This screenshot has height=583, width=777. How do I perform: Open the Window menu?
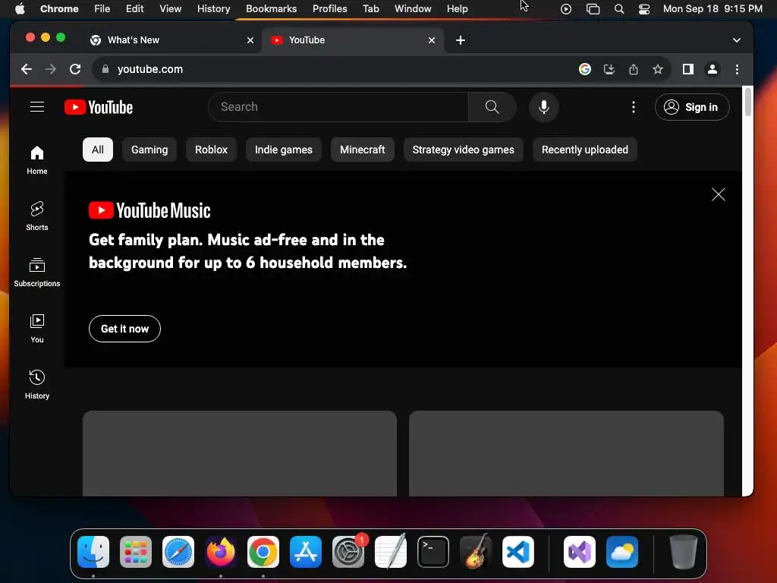click(413, 9)
